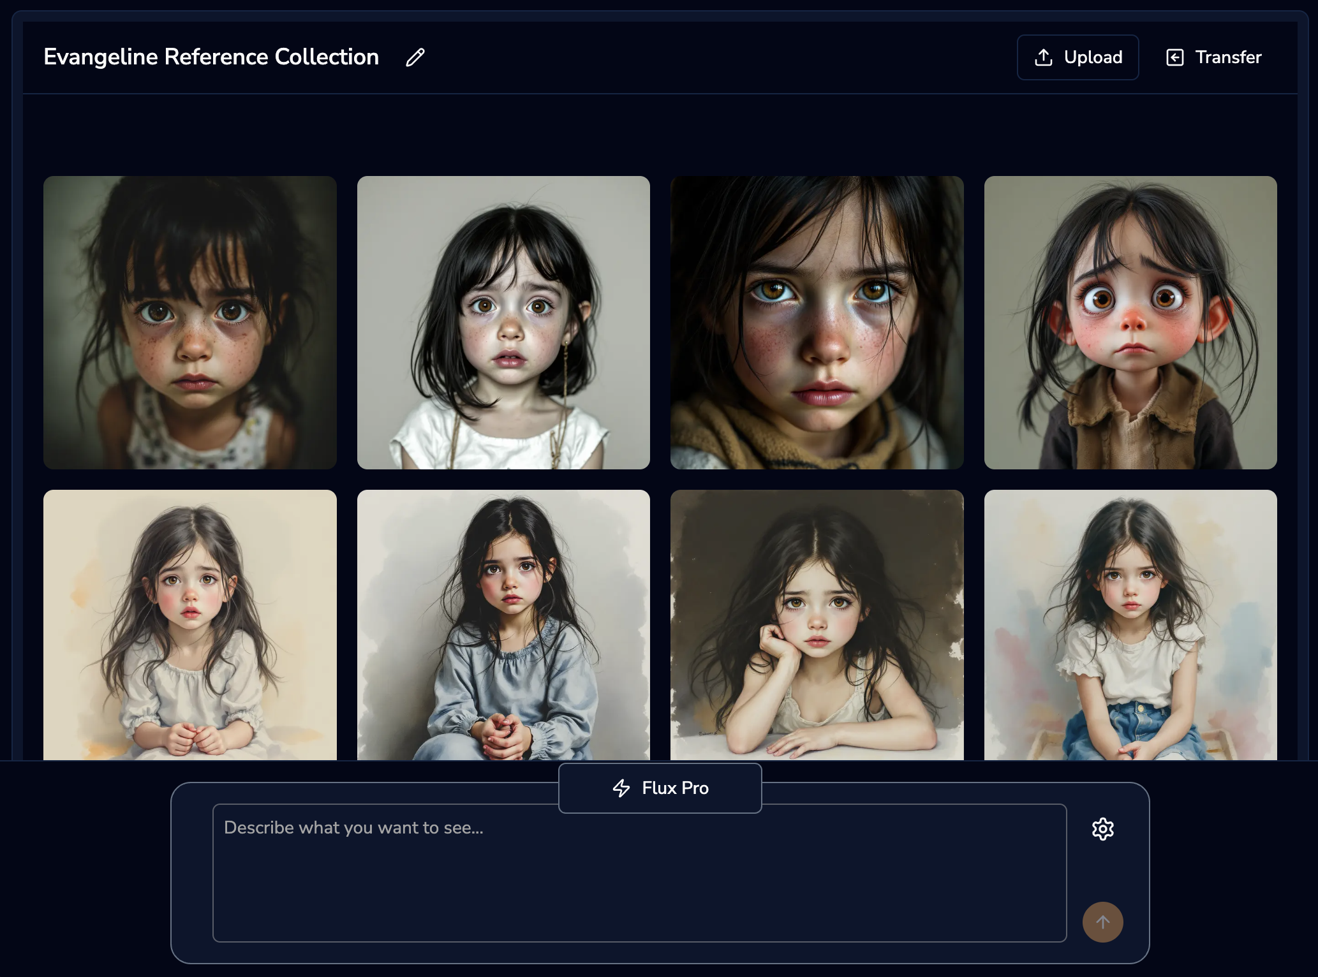Select the Evangeline Reference Collection title
This screenshot has height=977, width=1318.
[211, 57]
